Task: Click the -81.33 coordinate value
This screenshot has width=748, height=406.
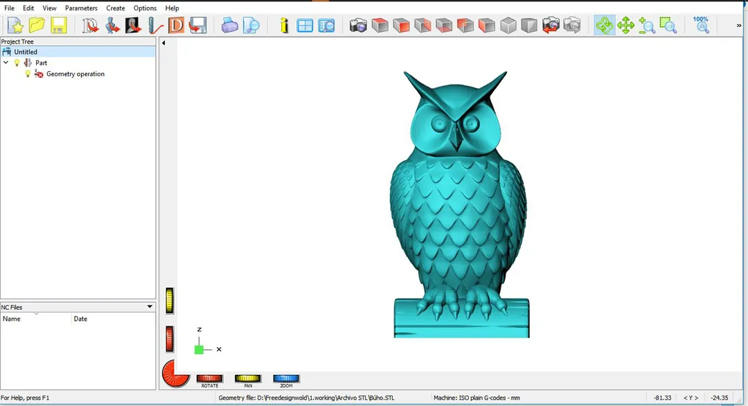Action: click(662, 398)
